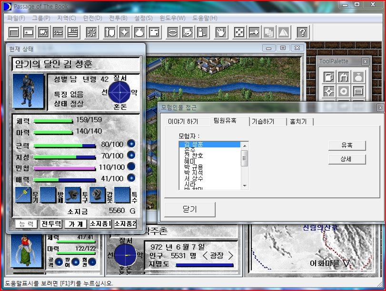Image resolution: width=386 pixels, height=291 pixels.
Task: Click the adventurer list's down scroll arrow
Action: [x=245, y=186]
